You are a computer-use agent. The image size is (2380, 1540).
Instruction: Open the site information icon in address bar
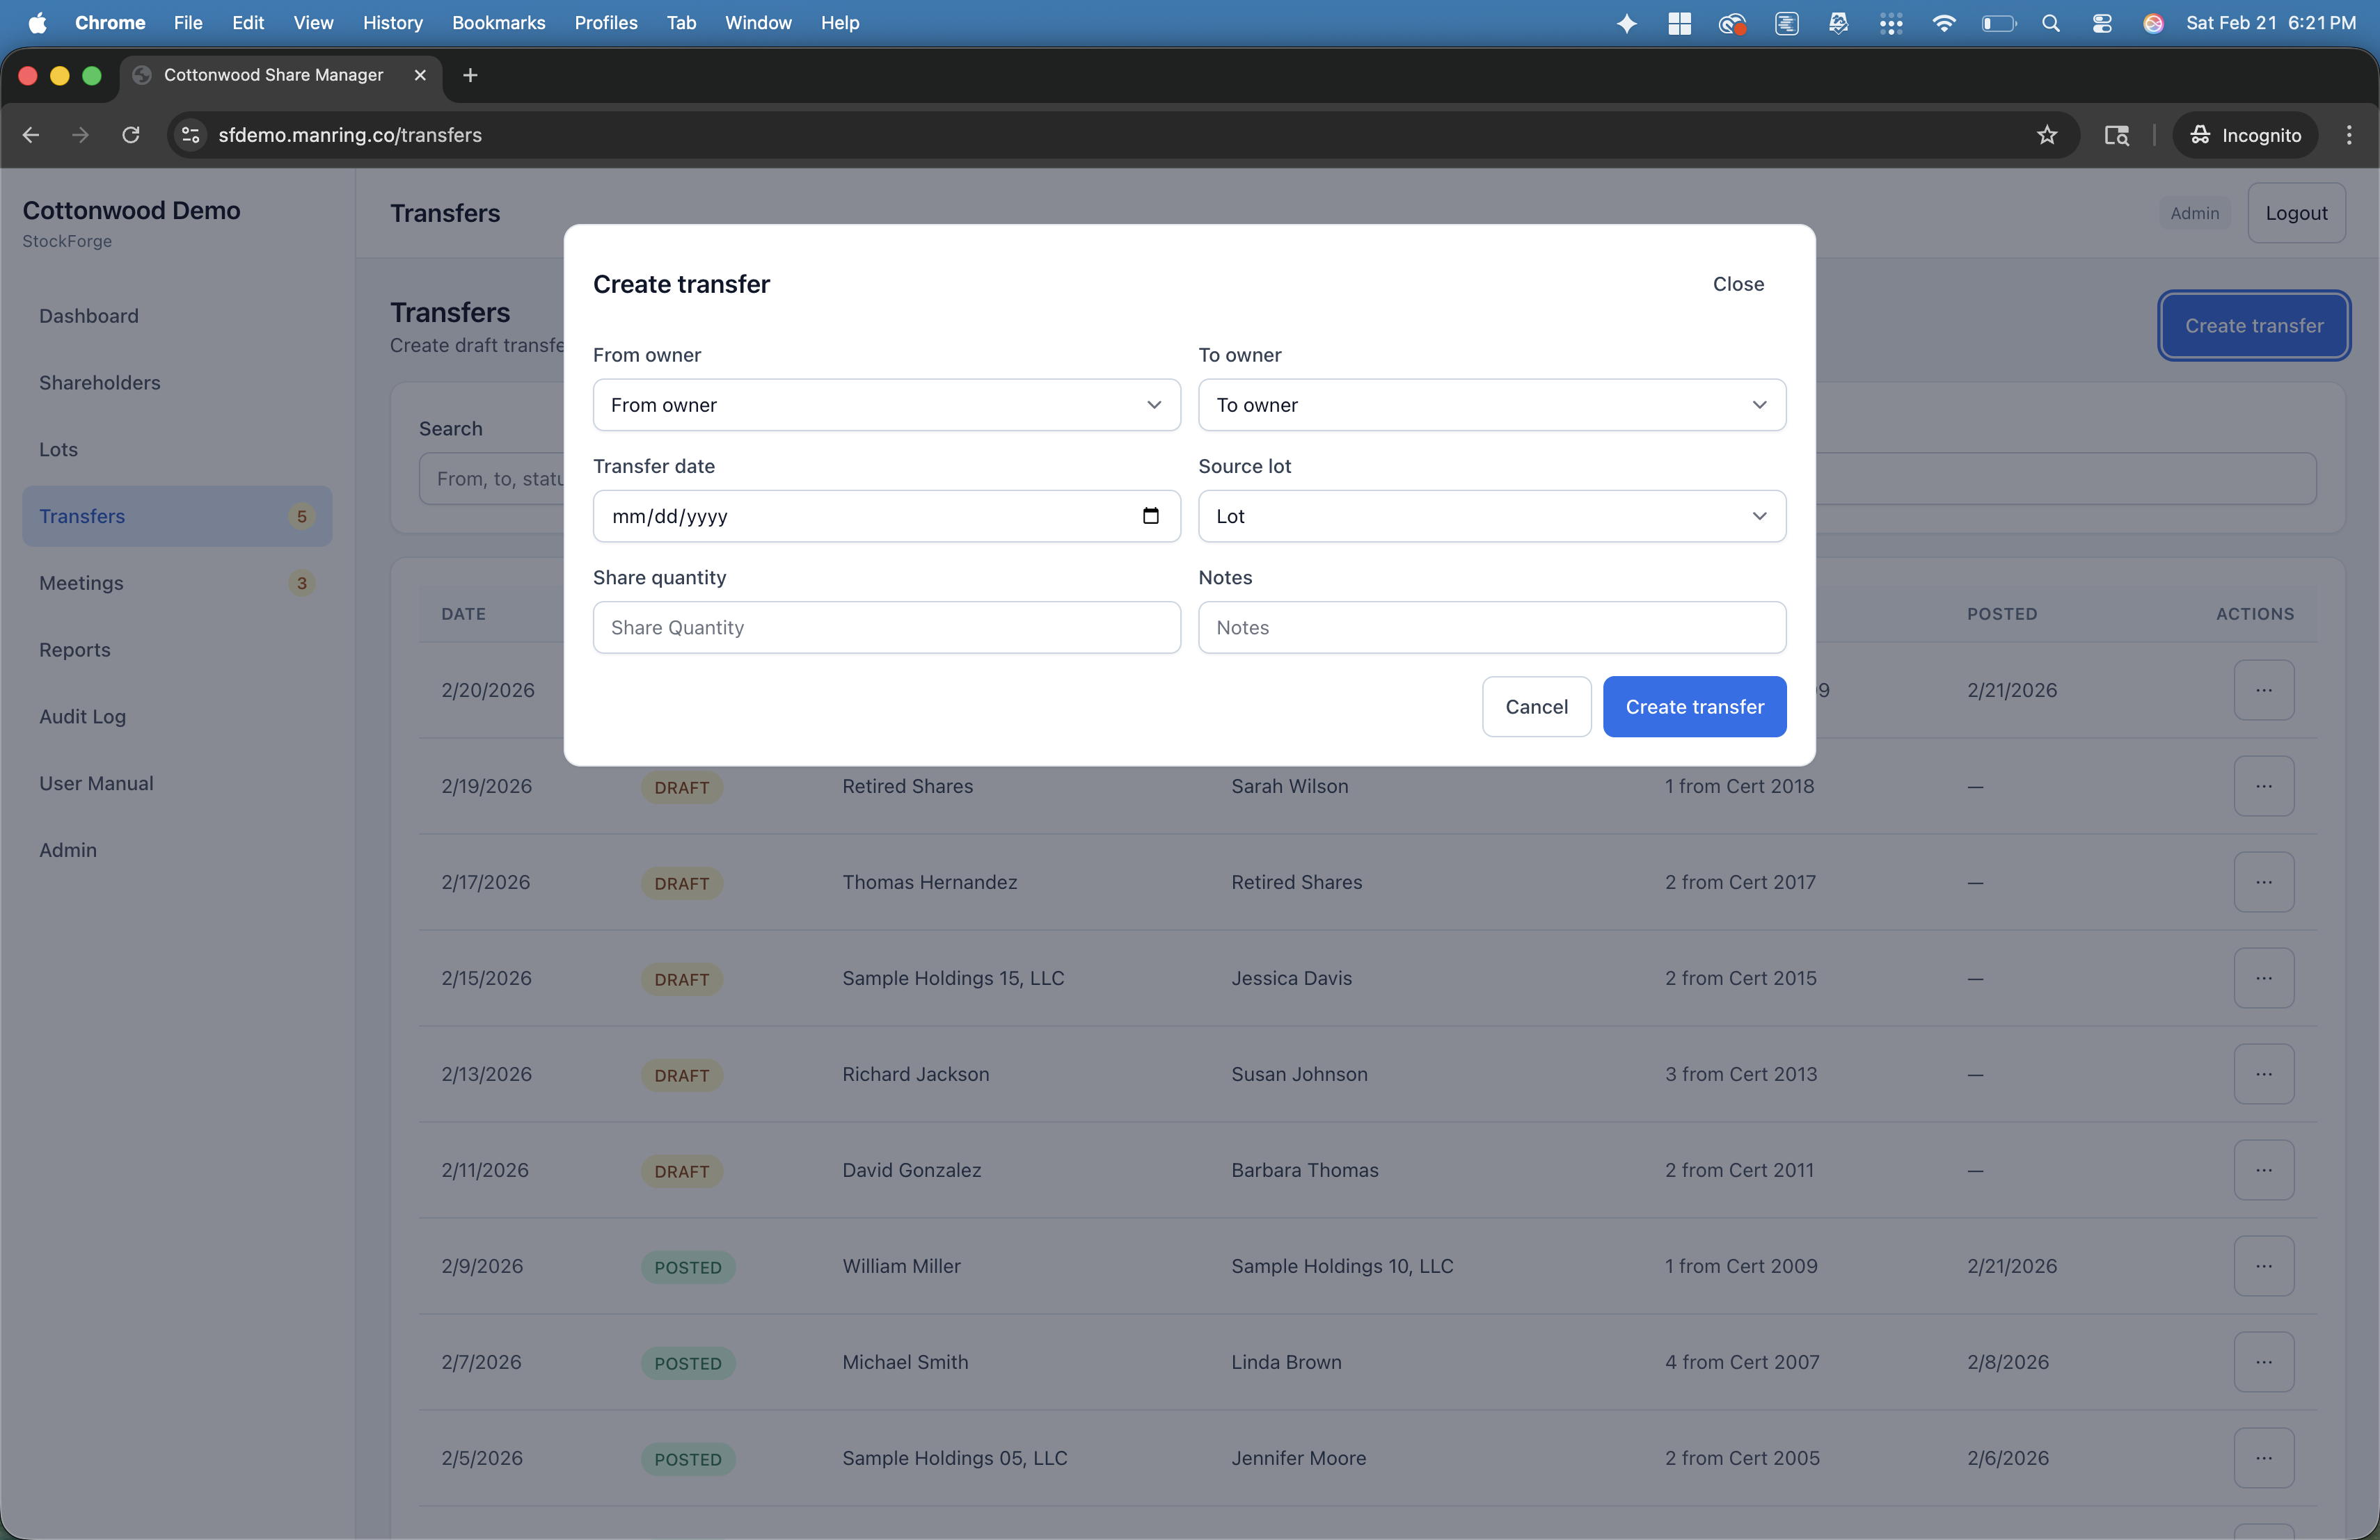click(x=190, y=135)
